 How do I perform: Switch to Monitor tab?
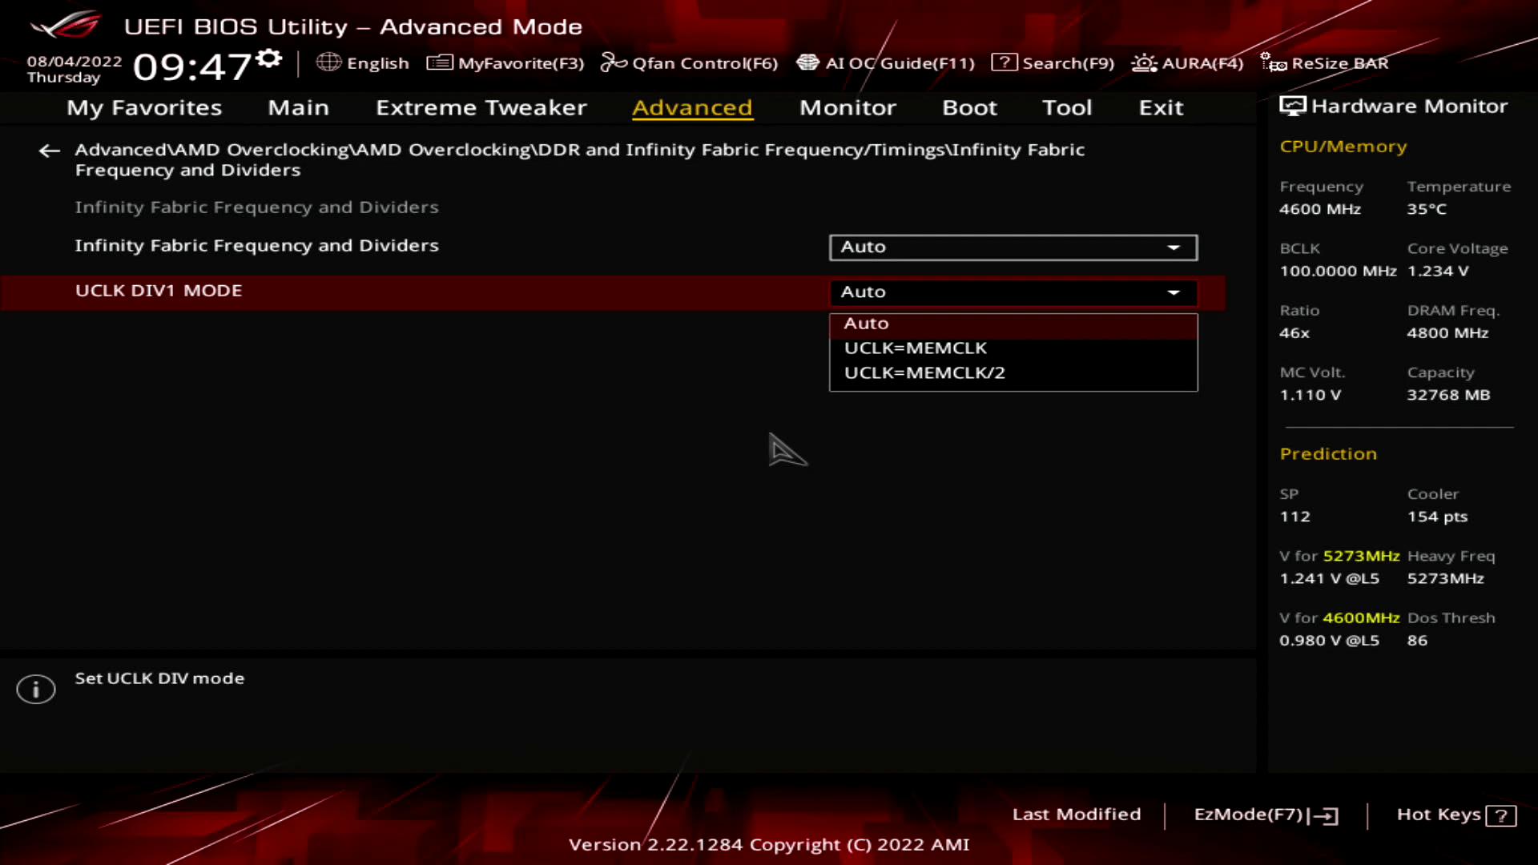click(x=848, y=107)
